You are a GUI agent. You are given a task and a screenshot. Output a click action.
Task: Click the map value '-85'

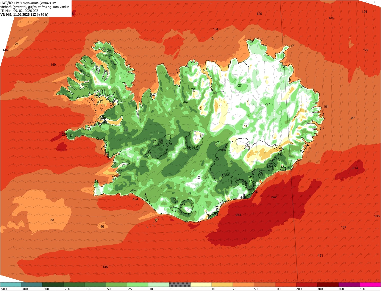coord(126,130)
